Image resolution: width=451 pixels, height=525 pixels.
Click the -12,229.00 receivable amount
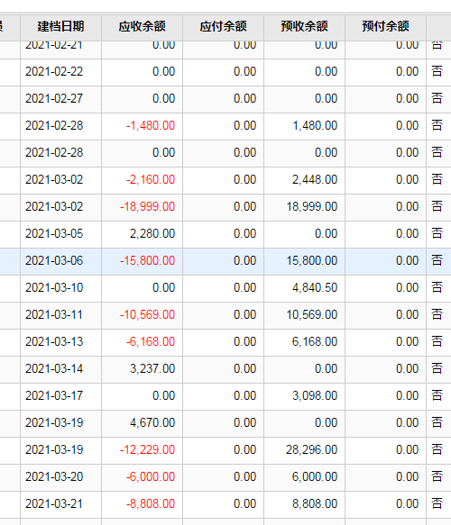click(x=148, y=449)
